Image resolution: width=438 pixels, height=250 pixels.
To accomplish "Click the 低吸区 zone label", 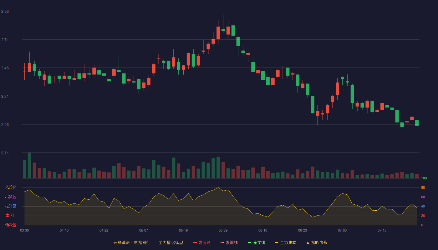I will pos(11,225).
